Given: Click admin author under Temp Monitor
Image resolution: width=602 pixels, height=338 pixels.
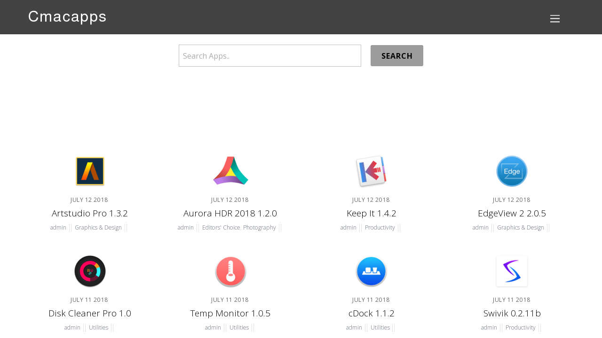Looking at the screenshot, I should pyautogui.click(x=213, y=328).
